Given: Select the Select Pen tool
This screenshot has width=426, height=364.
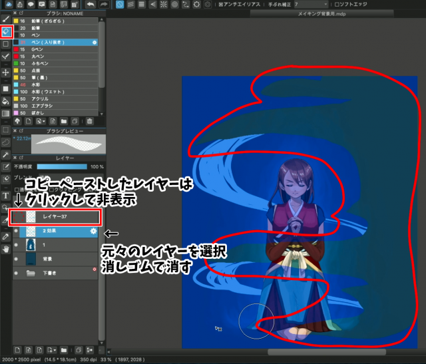Looking at the screenshot, I should click(6, 167).
